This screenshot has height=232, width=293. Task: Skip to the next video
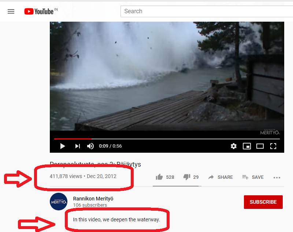[x=78, y=146]
